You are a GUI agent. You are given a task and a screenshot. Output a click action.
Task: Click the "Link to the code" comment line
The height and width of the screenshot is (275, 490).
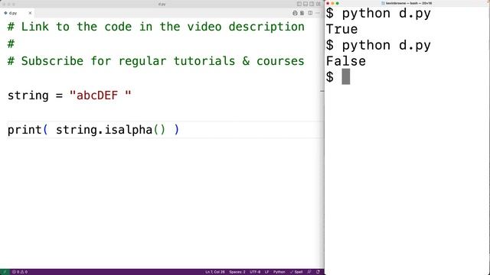click(155, 27)
